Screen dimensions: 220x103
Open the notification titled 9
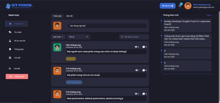tap(187, 54)
